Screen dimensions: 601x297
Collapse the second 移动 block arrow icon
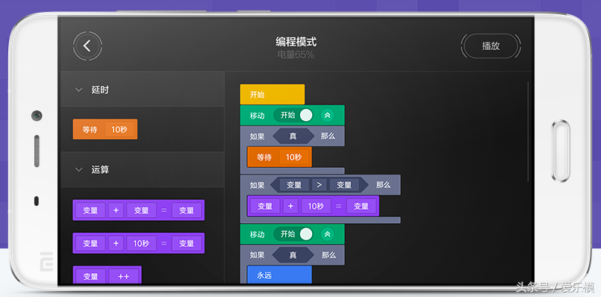click(x=327, y=234)
